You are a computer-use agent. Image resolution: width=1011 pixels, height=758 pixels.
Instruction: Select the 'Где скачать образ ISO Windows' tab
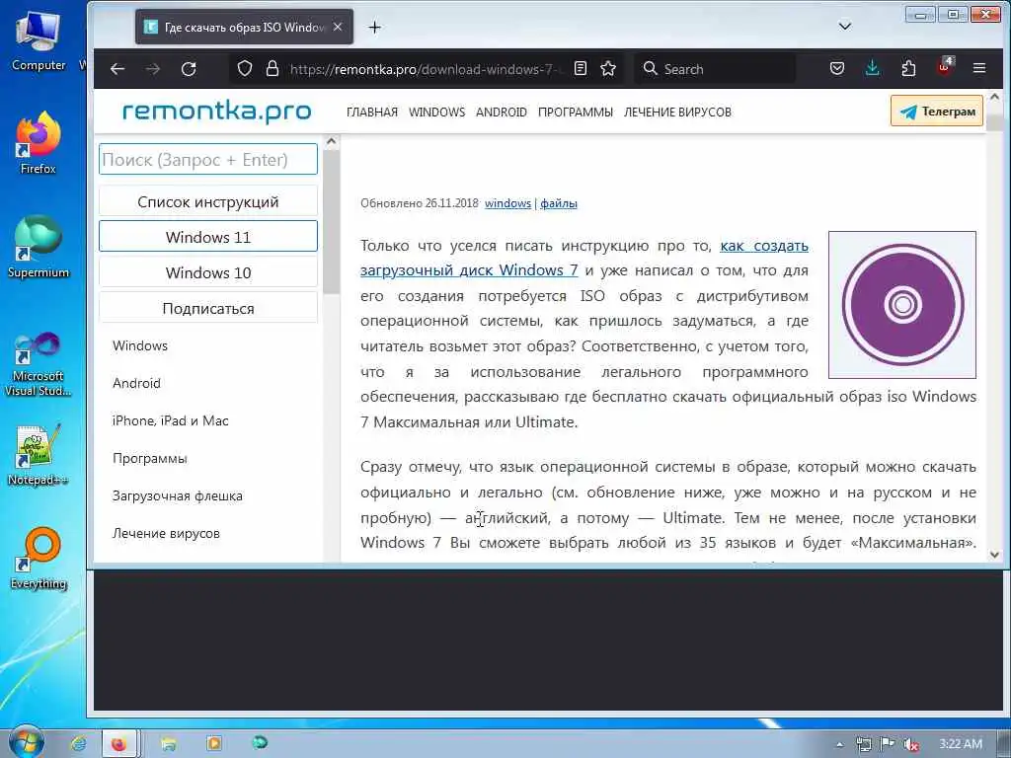coord(245,27)
